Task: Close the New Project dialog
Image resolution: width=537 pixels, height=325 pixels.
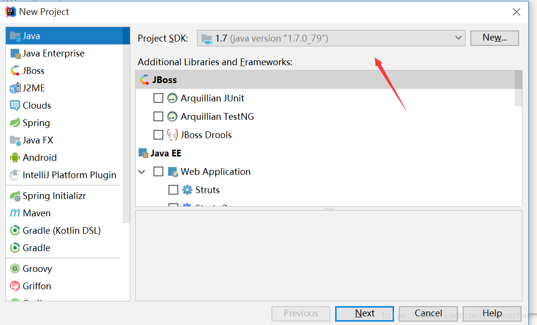Action: [516, 12]
